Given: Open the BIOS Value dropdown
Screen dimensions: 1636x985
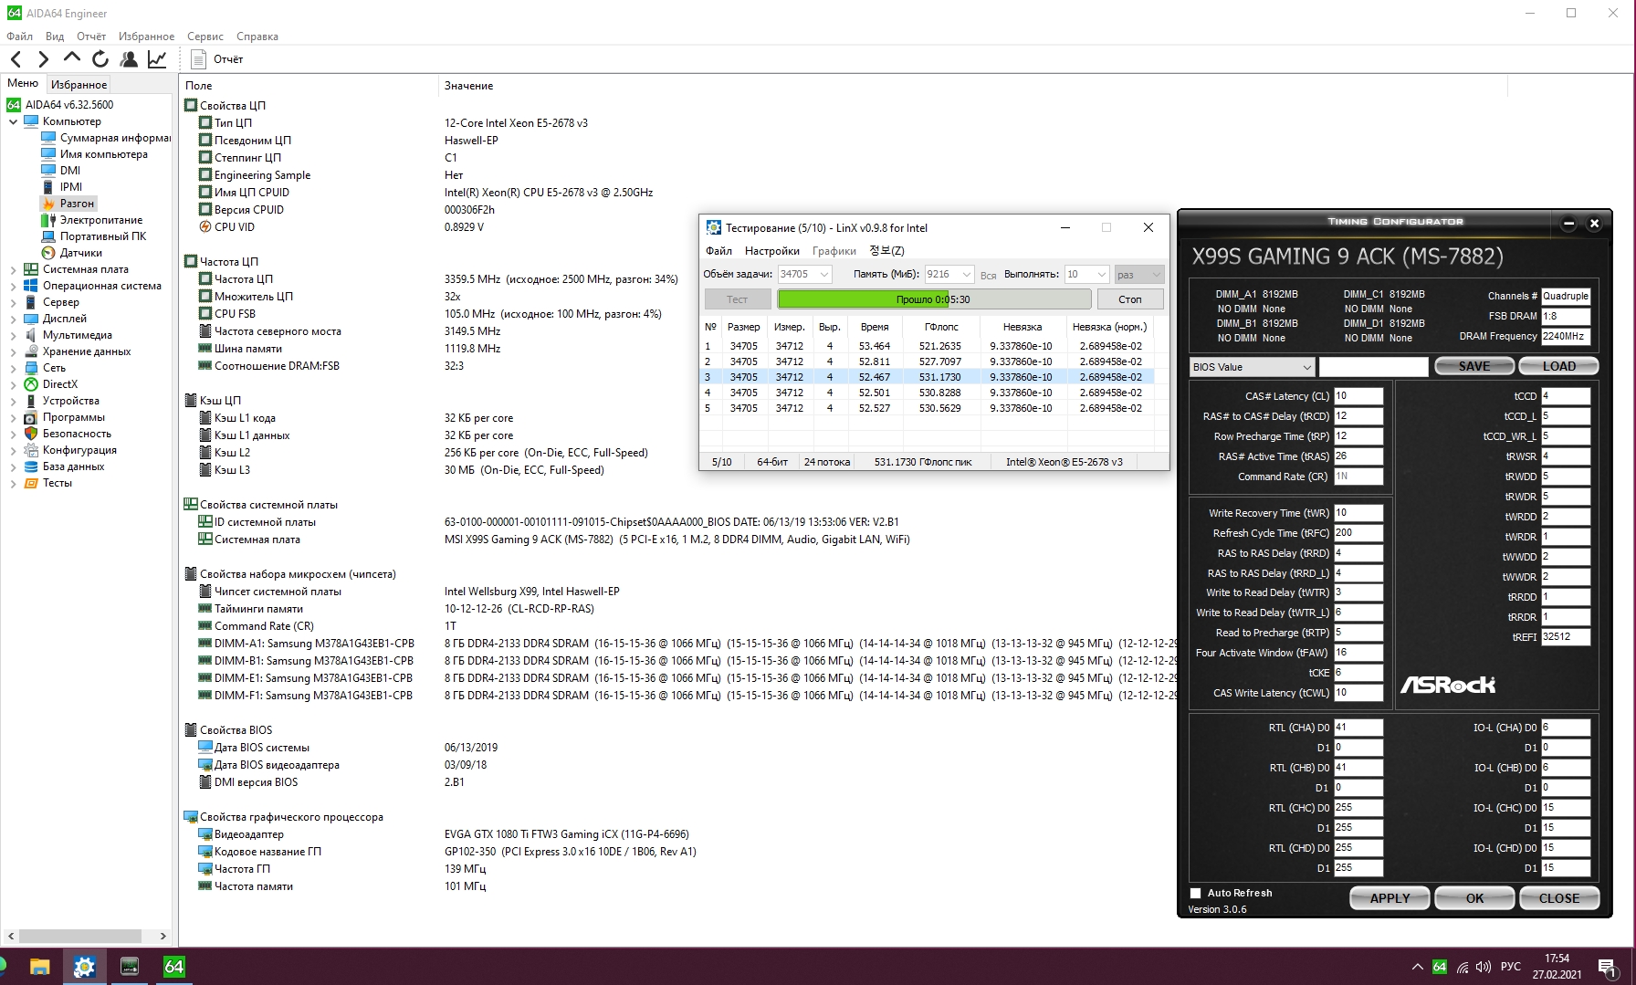Looking at the screenshot, I should pyautogui.click(x=1252, y=367).
